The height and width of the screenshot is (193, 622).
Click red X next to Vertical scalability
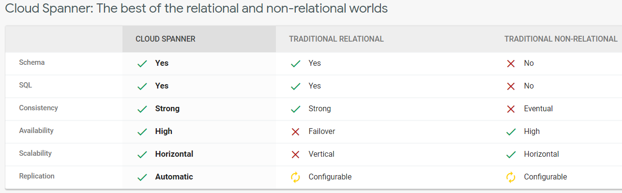click(x=295, y=154)
